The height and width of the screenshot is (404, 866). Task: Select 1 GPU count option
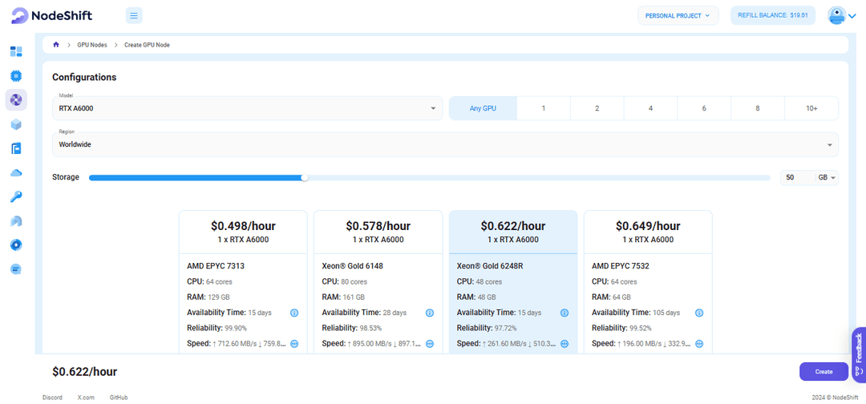(x=544, y=109)
